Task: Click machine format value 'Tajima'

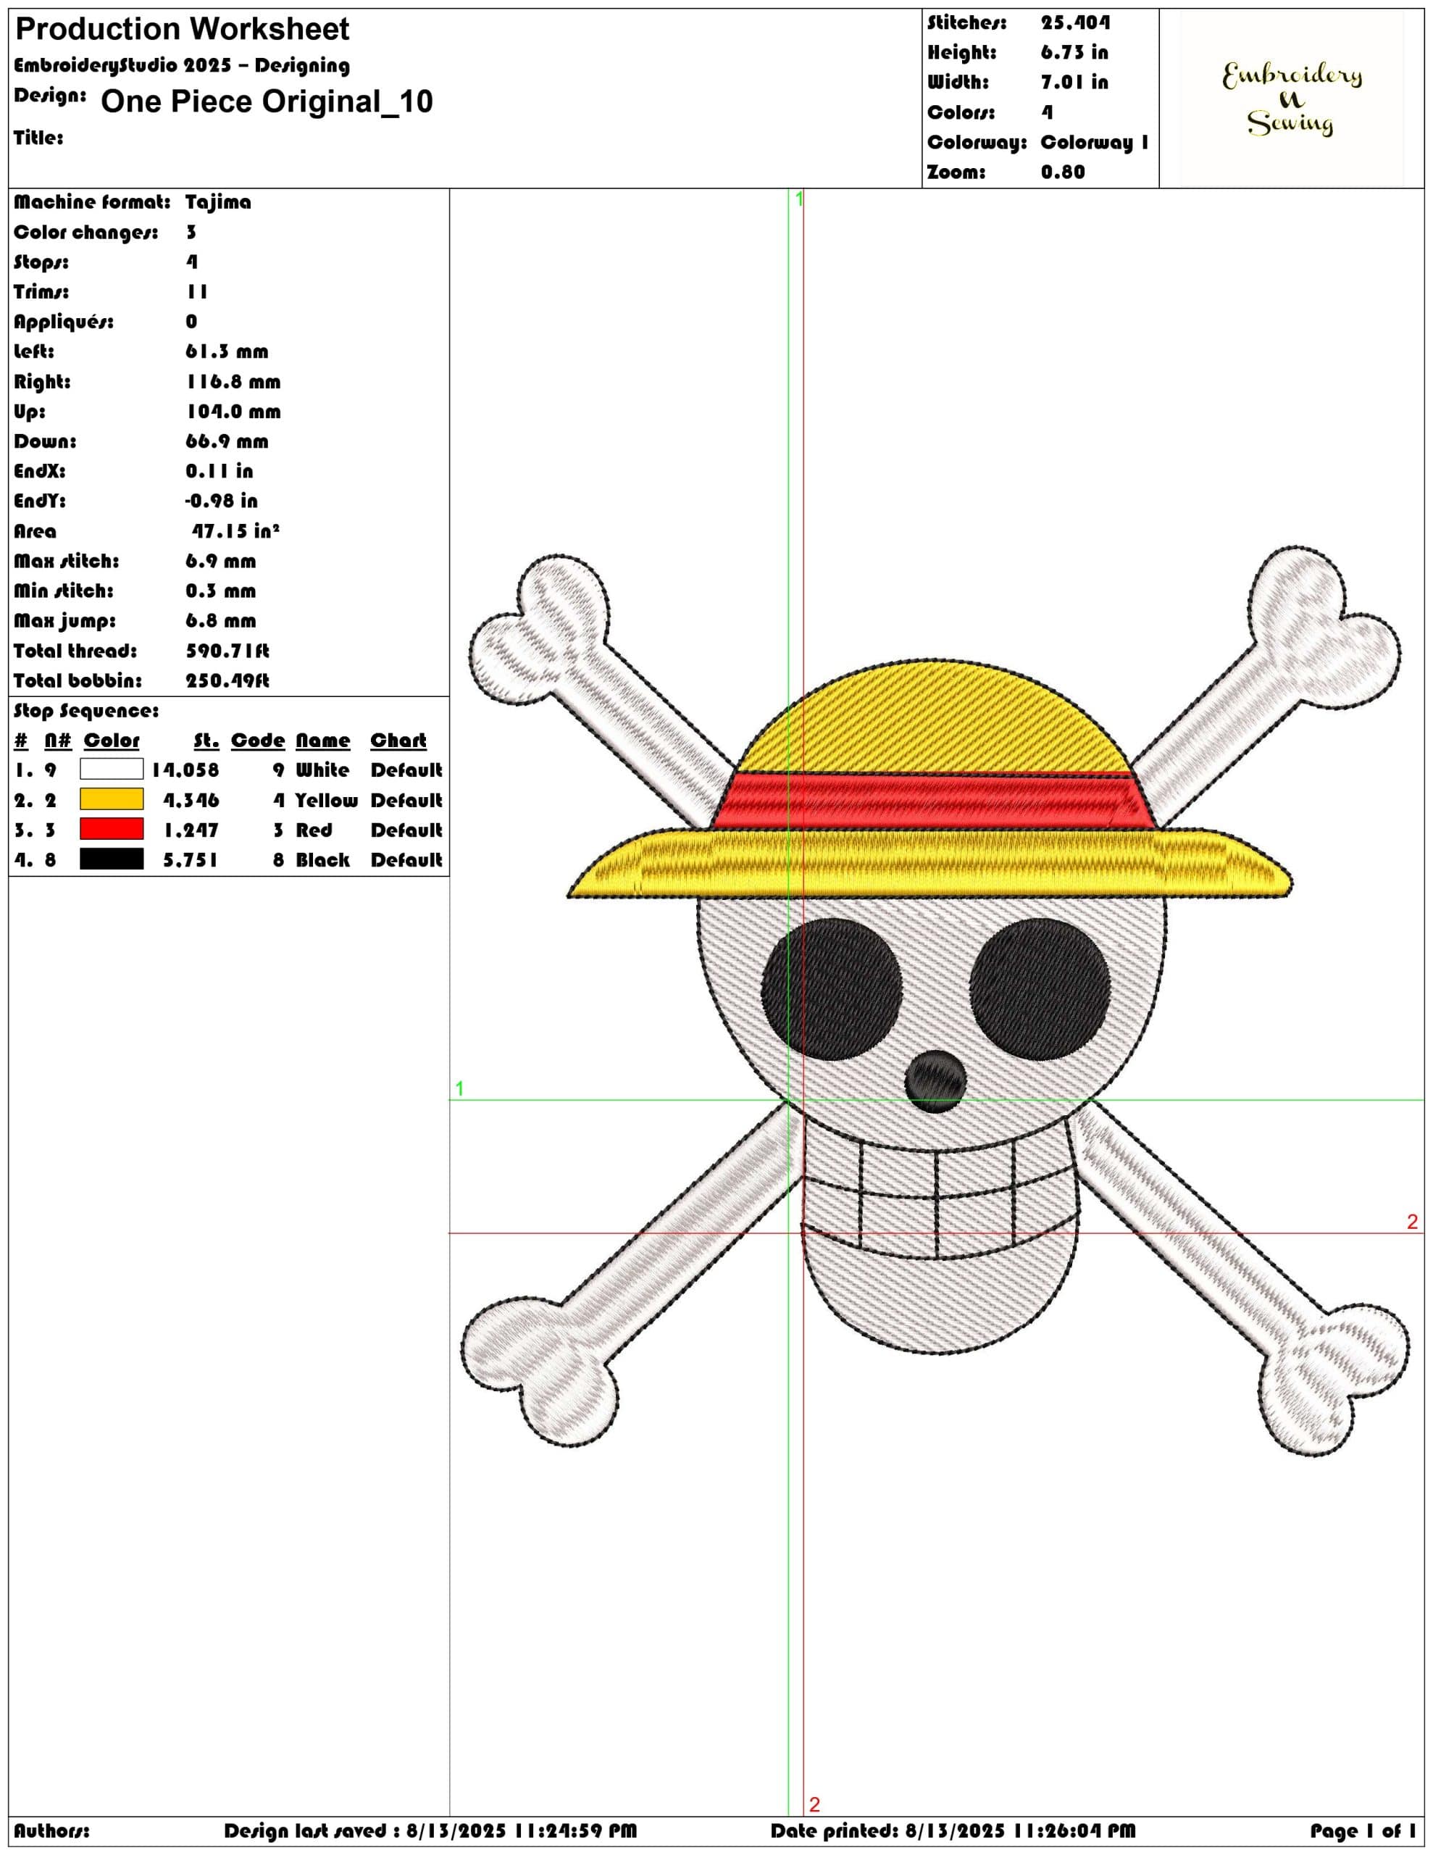Action: (x=218, y=202)
